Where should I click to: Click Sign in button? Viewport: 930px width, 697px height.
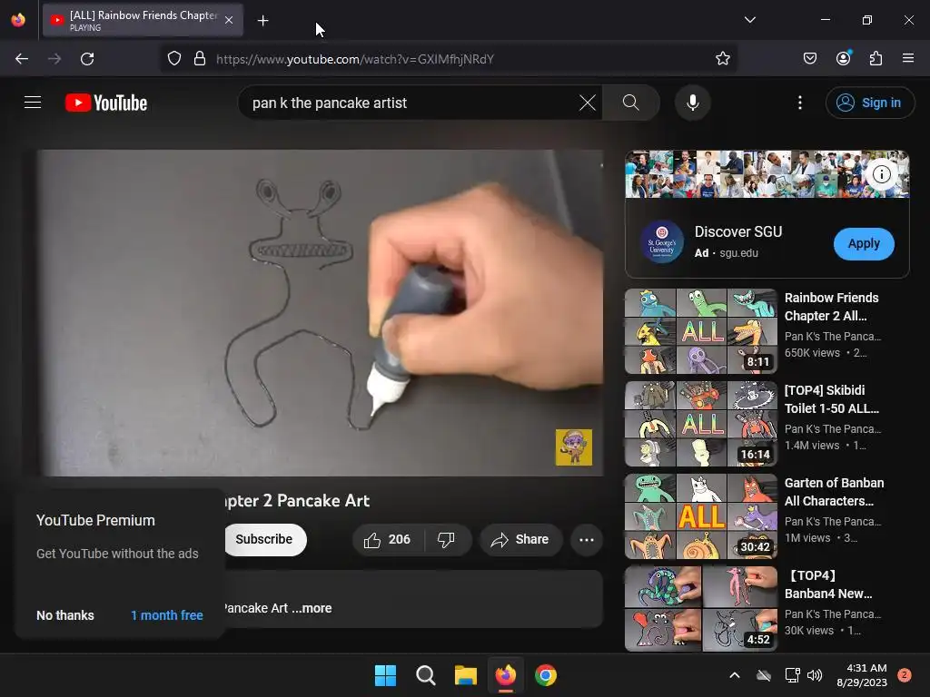869,103
